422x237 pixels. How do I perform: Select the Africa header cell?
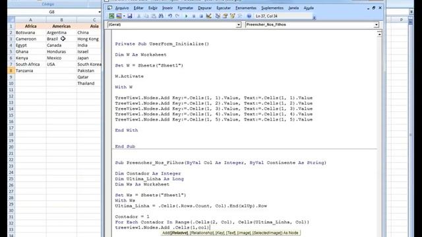click(30, 26)
